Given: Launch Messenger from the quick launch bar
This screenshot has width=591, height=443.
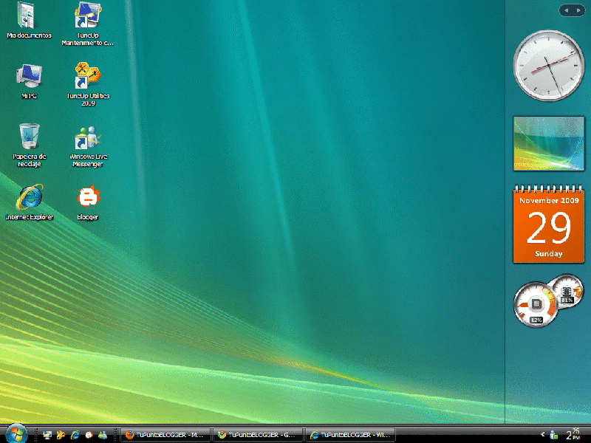Looking at the screenshot, I should click(x=103, y=435).
